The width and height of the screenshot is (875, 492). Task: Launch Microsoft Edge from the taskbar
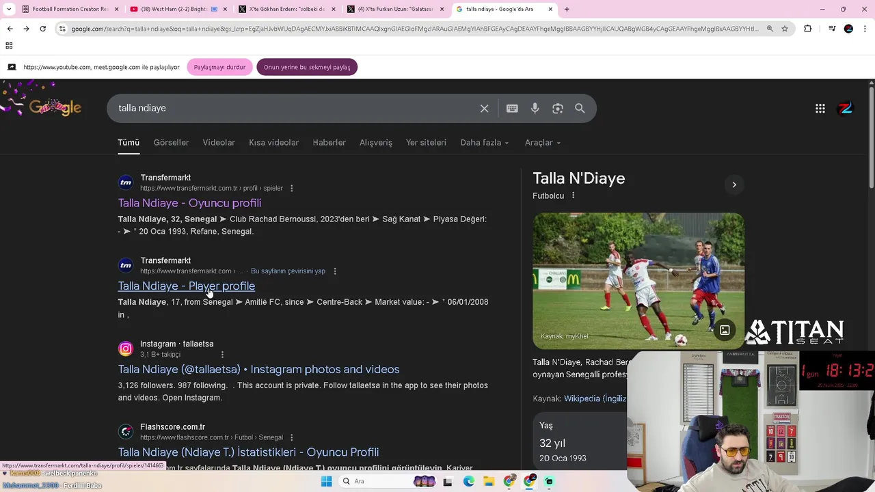pyautogui.click(x=469, y=481)
